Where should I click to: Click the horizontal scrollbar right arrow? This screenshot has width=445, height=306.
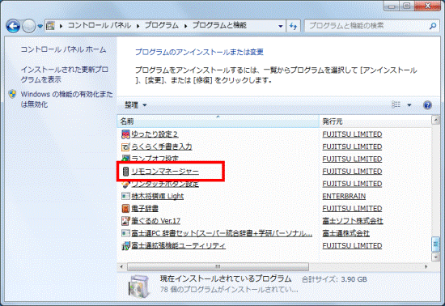[x=426, y=266]
